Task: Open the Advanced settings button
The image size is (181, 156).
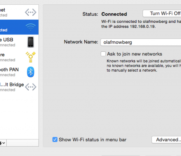Action: click(166, 140)
